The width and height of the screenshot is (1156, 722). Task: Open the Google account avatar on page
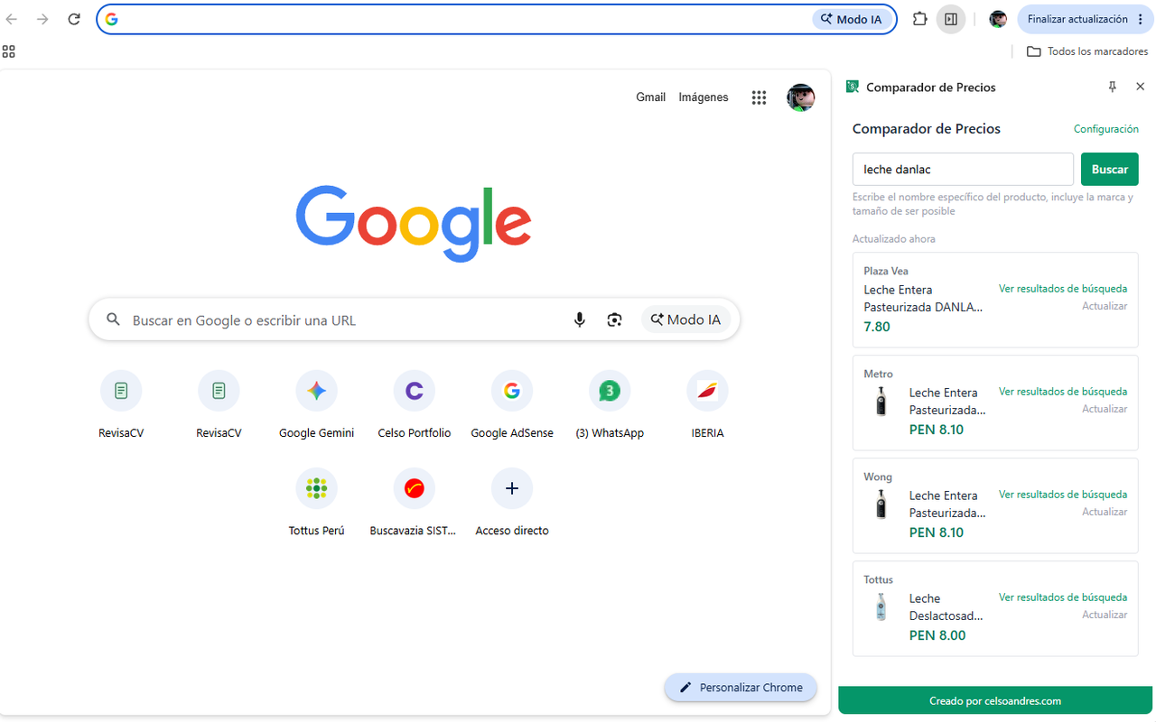click(x=801, y=97)
